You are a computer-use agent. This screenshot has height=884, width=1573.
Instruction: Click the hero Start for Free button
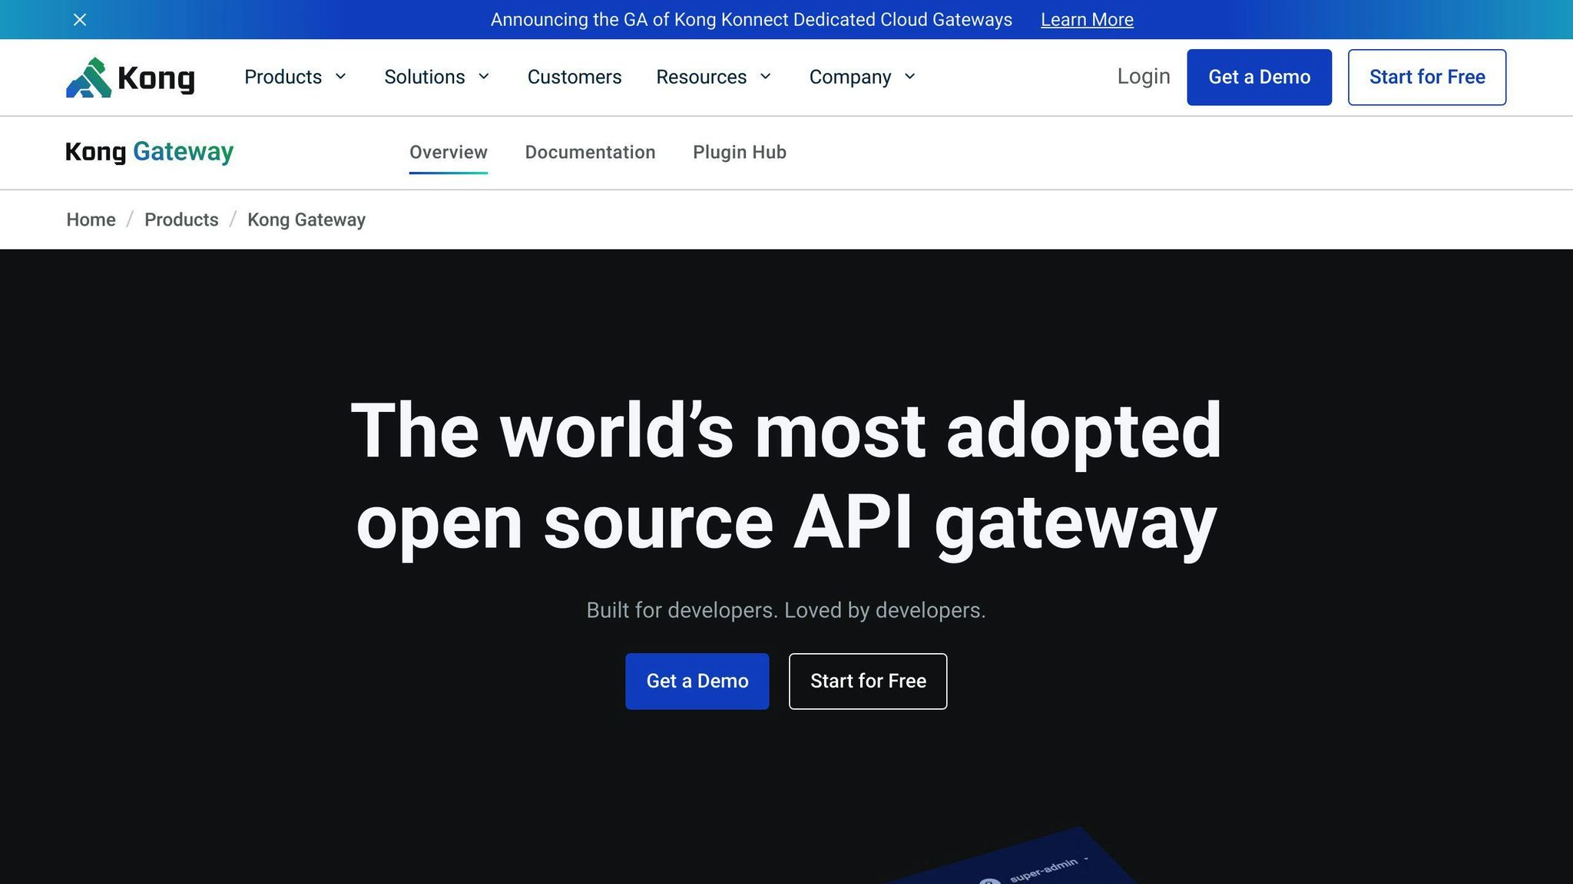tap(868, 681)
